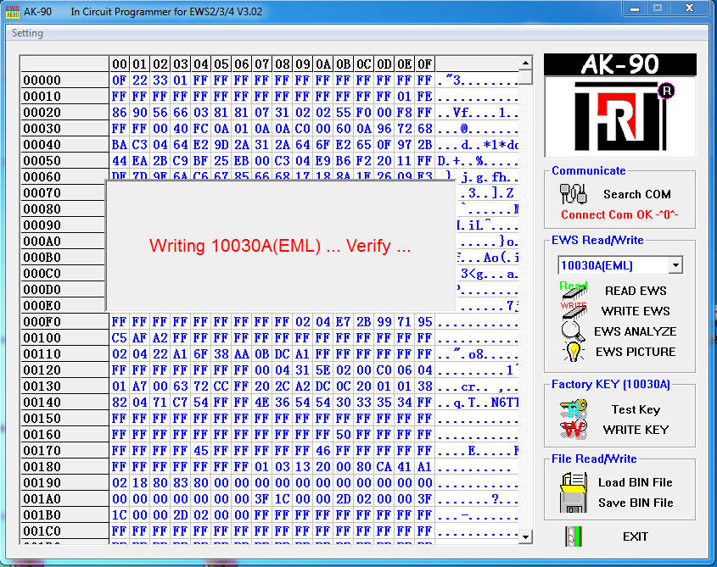Viewport: 717px width, 567px height.
Task: Click the READ EWS chip icon
Action: (574, 290)
